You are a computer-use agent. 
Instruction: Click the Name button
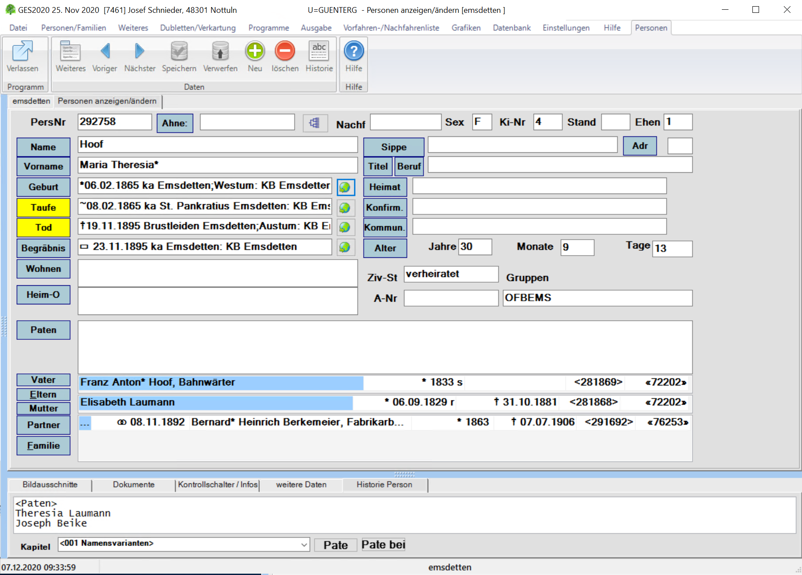(x=43, y=147)
